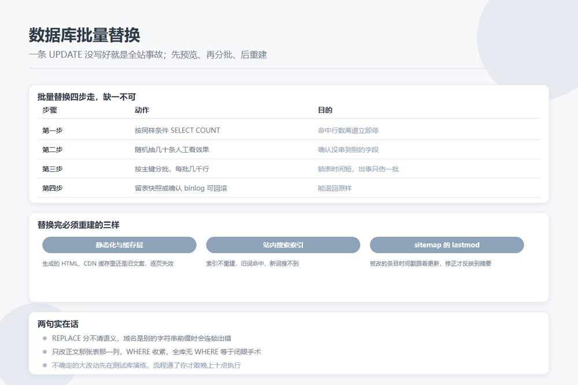This screenshot has width=578, height=385.
Task: Click cell 命中行数离谱立即停
Action: (348, 130)
